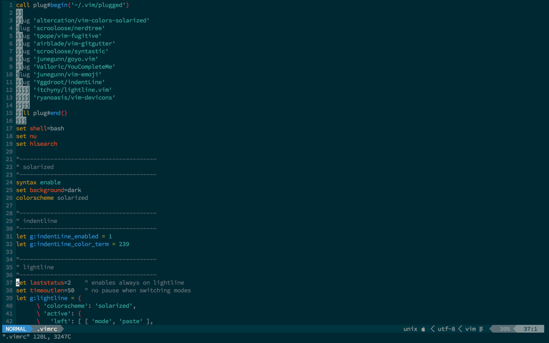Click 'itchyny/lightline.vim' plugin string
This screenshot has width=549, height=343.
(x=73, y=90)
